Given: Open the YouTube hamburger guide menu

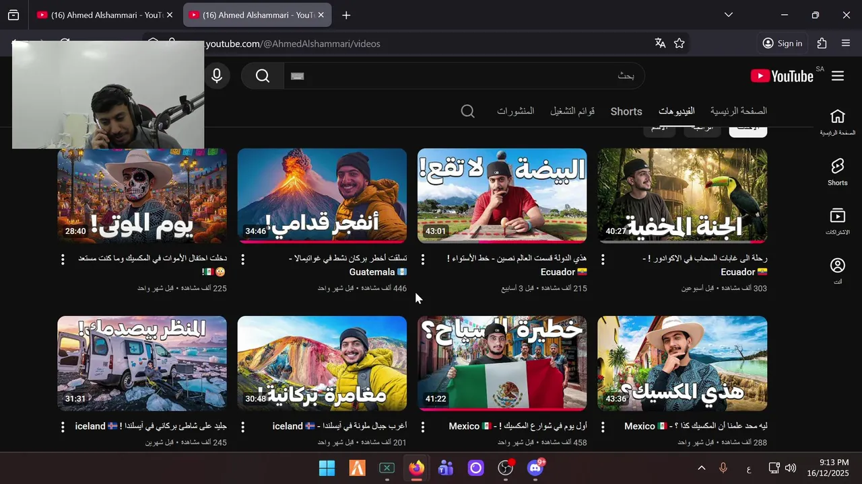Looking at the screenshot, I should (x=838, y=76).
